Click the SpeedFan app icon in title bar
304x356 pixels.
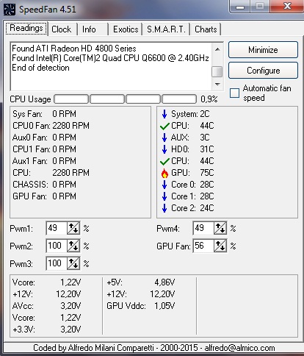coord(10,10)
